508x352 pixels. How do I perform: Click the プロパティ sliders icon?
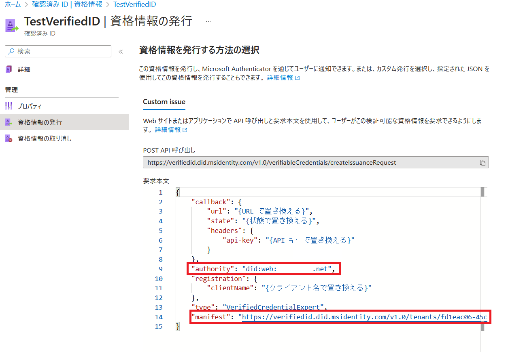tap(9, 106)
